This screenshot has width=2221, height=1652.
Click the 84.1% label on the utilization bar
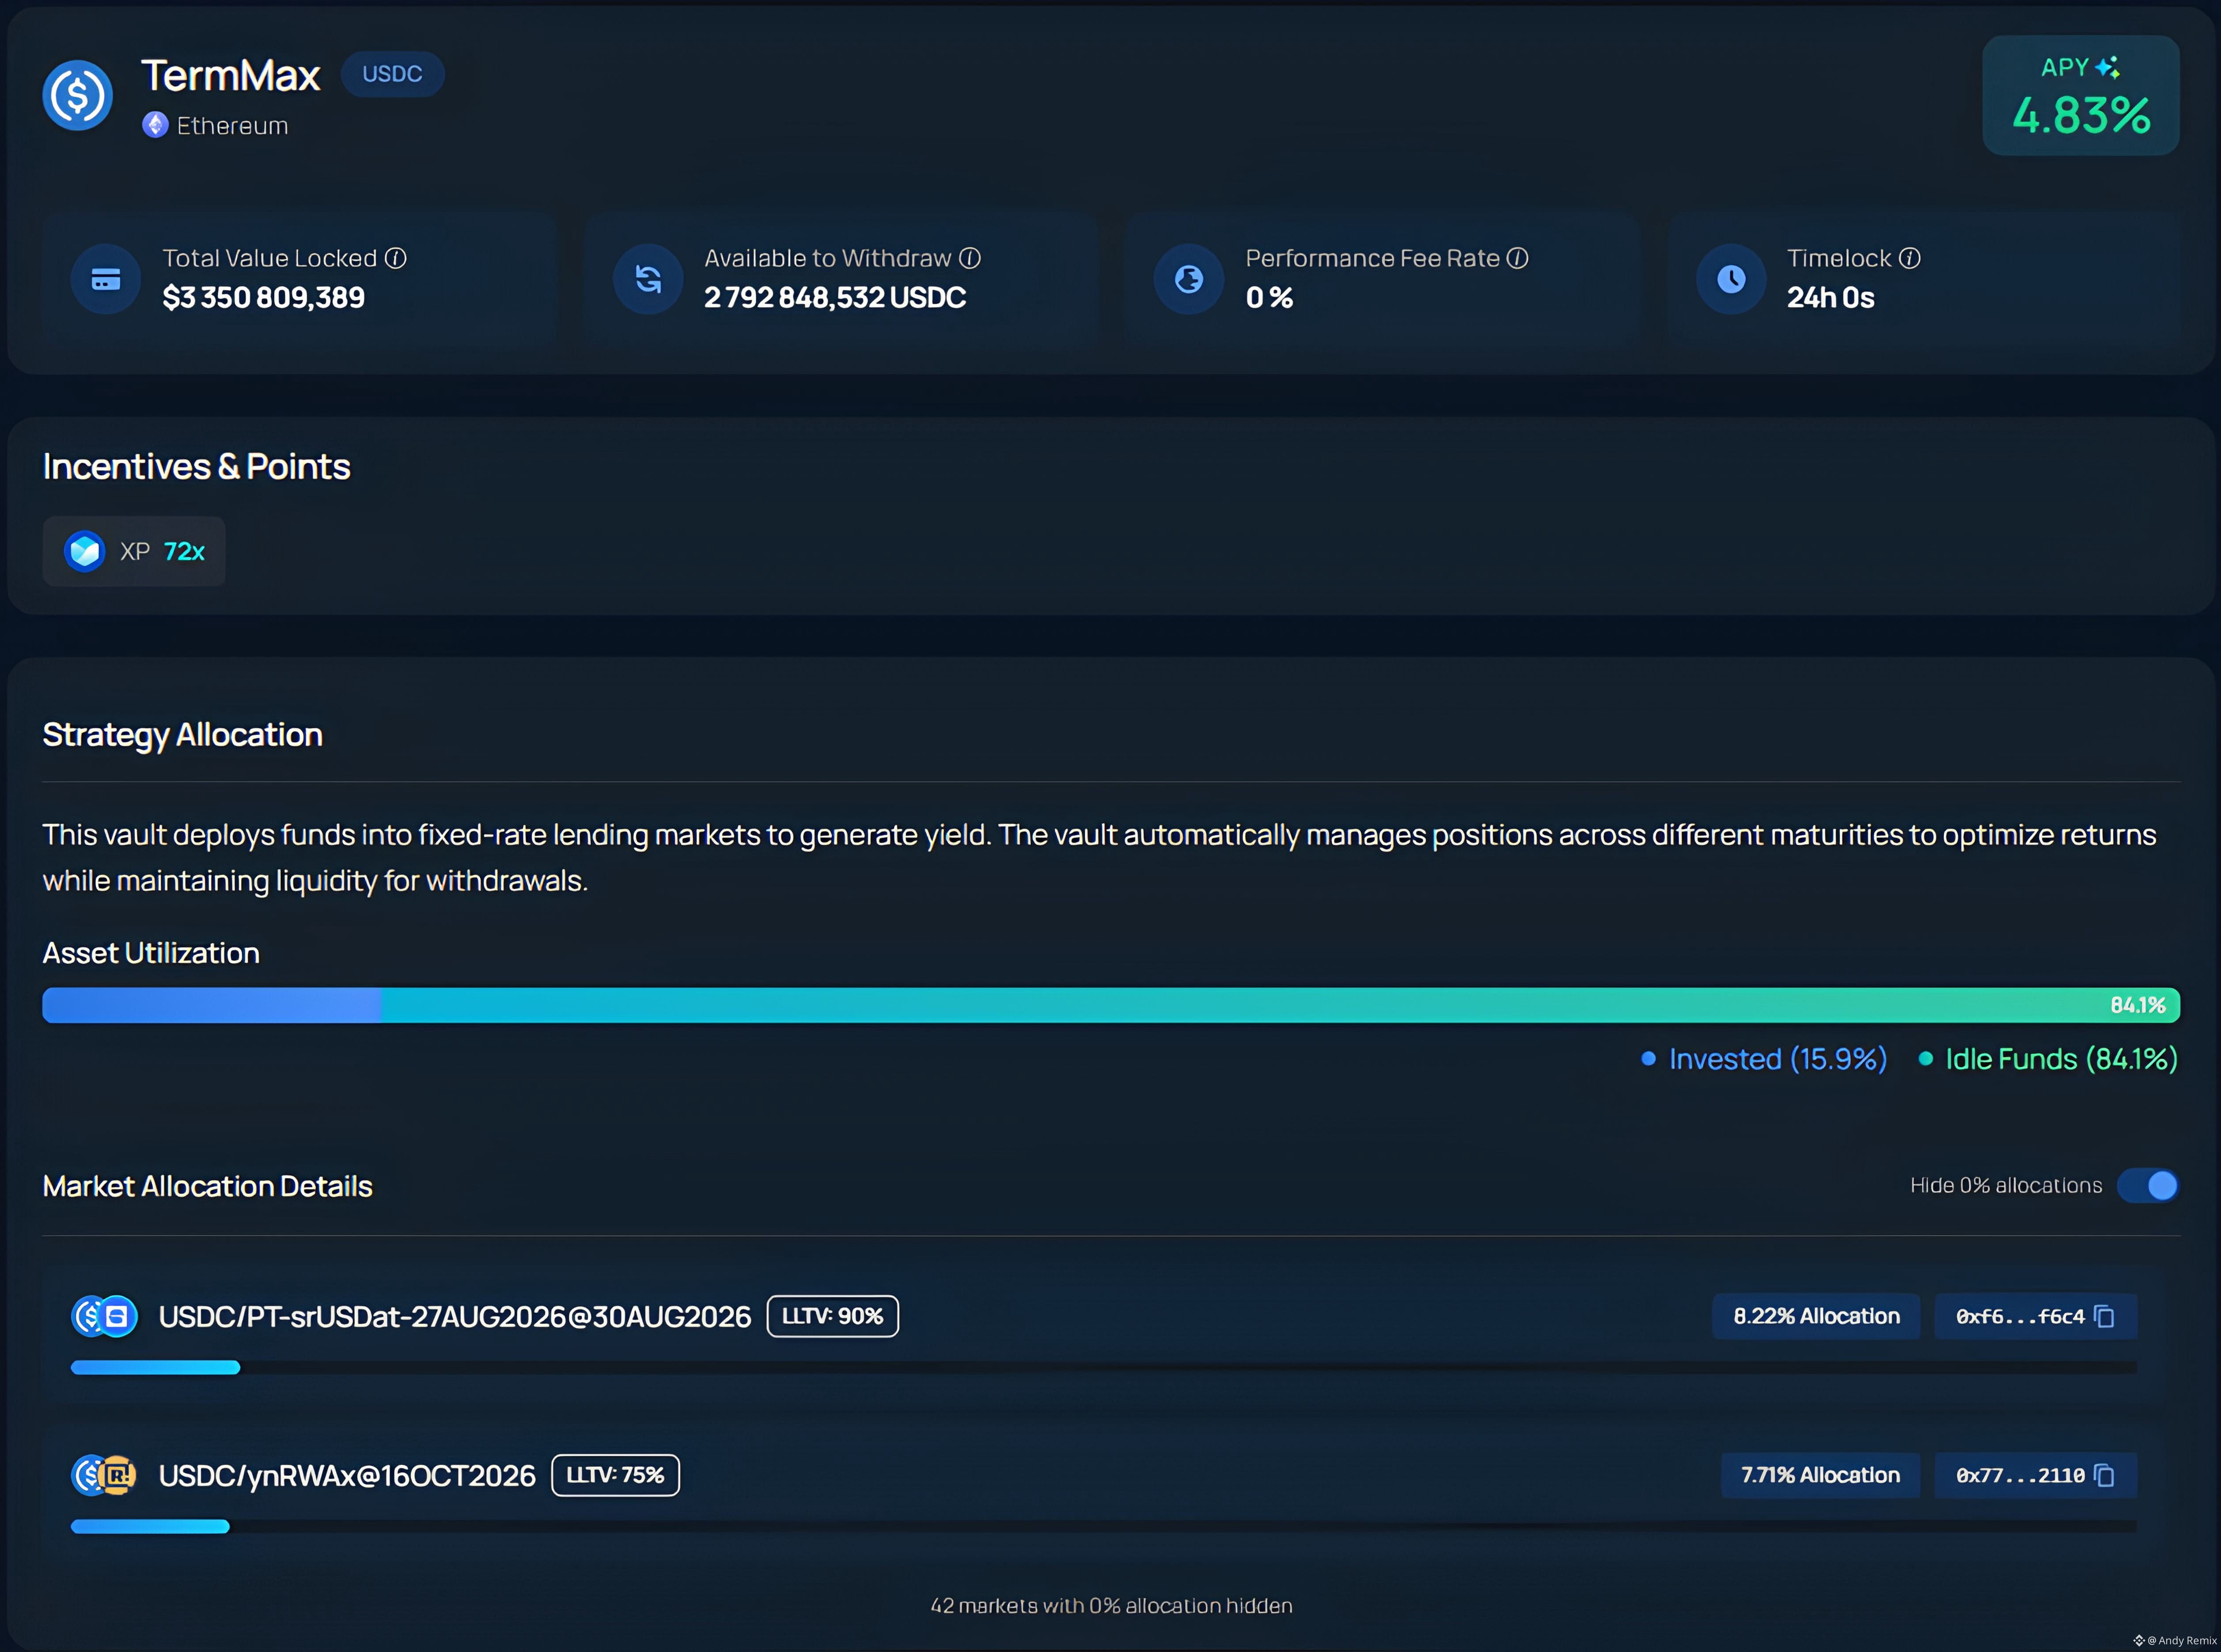pyautogui.click(x=2138, y=1005)
